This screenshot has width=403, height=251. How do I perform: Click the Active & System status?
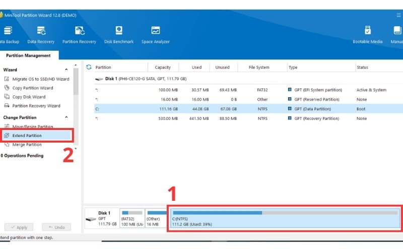click(x=371, y=90)
